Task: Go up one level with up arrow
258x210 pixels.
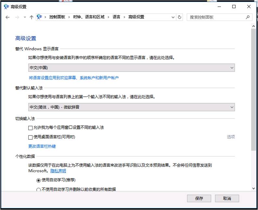Action: (32, 17)
